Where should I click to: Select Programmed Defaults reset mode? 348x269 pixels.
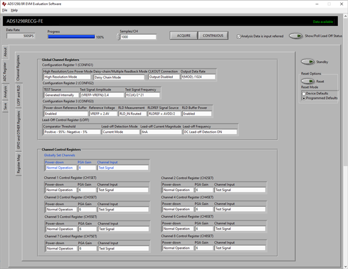(x=304, y=98)
